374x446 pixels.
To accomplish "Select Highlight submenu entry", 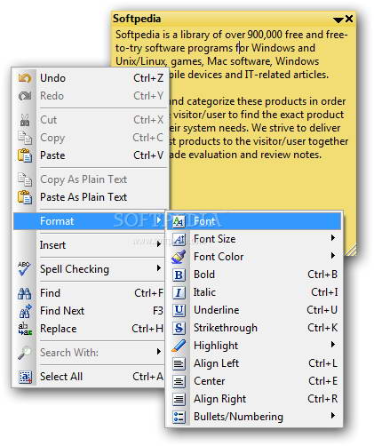I will (x=254, y=346).
